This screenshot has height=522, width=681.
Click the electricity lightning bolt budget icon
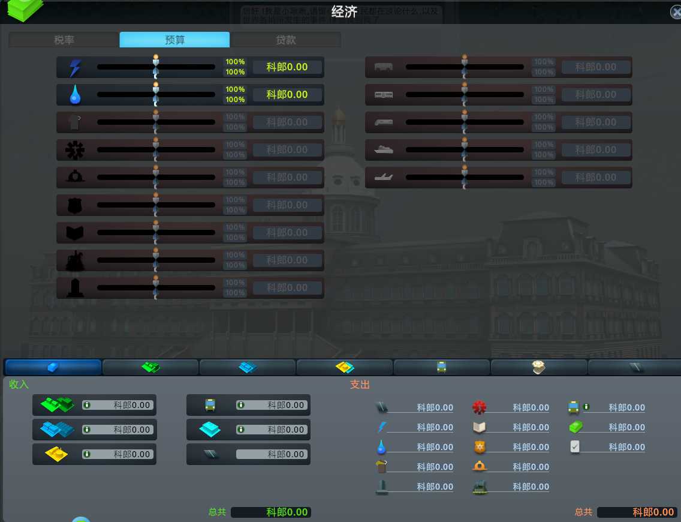coord(75,68)
